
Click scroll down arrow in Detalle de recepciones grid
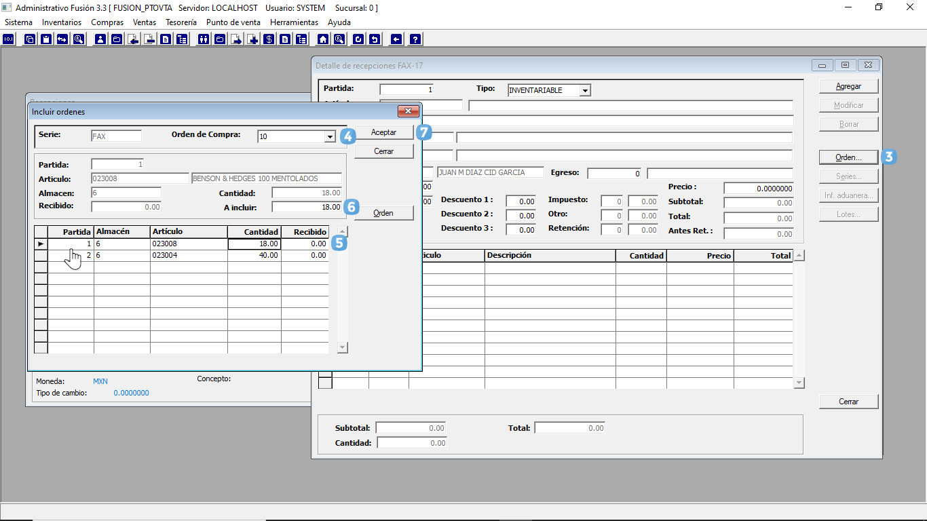point(799,383)
